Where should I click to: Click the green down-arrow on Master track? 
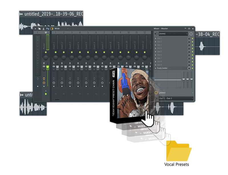tap(45, 94)
